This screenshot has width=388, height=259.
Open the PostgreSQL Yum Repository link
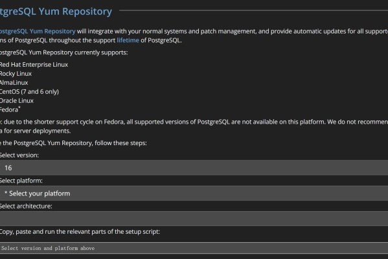[x=38, y=32]
